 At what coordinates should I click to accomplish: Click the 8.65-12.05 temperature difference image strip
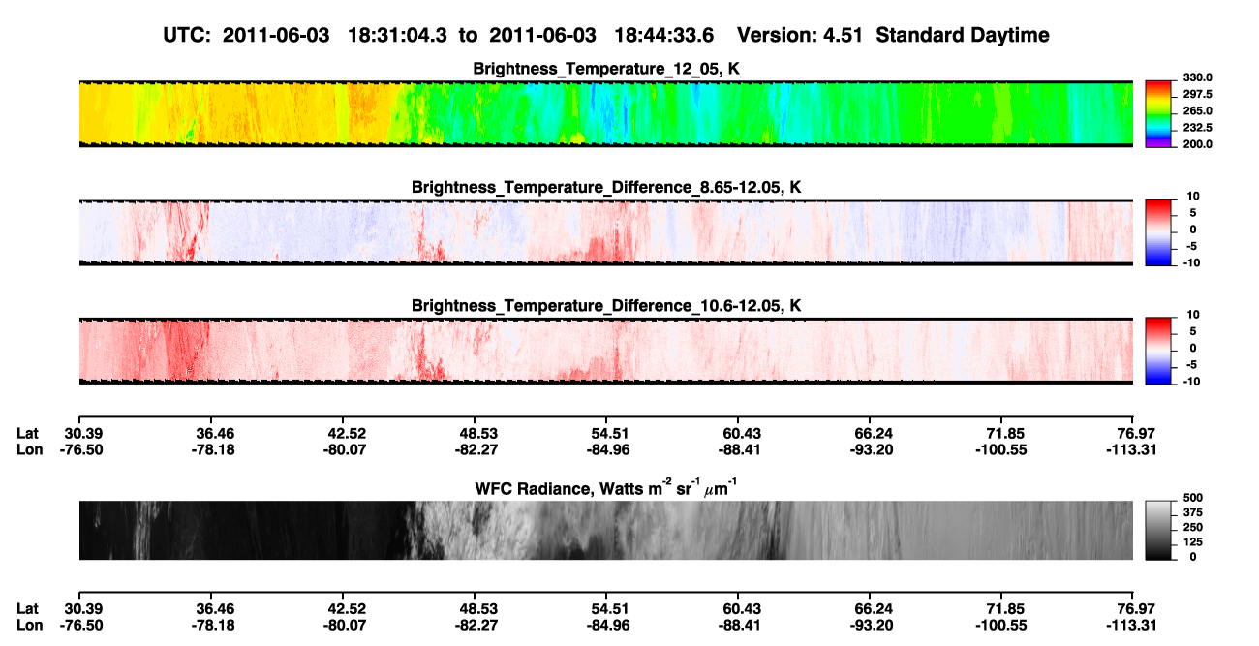point(605,231)
